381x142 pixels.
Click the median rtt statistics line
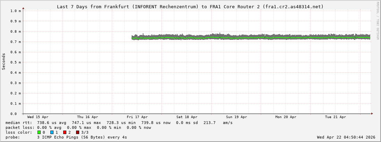[119, 123]
